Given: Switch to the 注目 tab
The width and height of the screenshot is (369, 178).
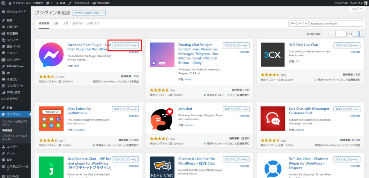Looking at the screenshot, I should 56,23.
